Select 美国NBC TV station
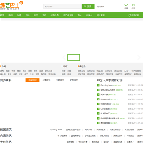143x143 pixels. (x=128, y=74)
